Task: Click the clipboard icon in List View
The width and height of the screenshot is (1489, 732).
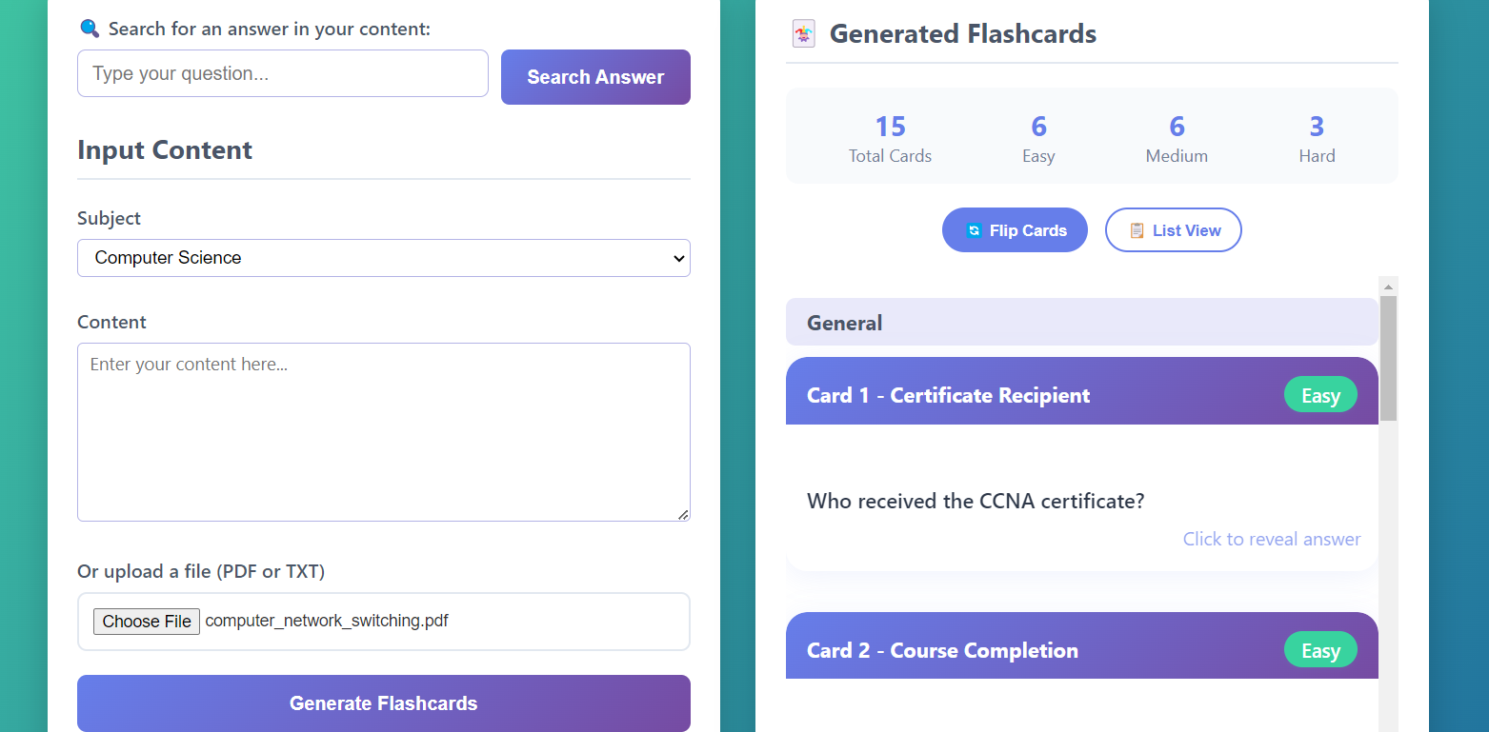Action: pos(1137,230)
